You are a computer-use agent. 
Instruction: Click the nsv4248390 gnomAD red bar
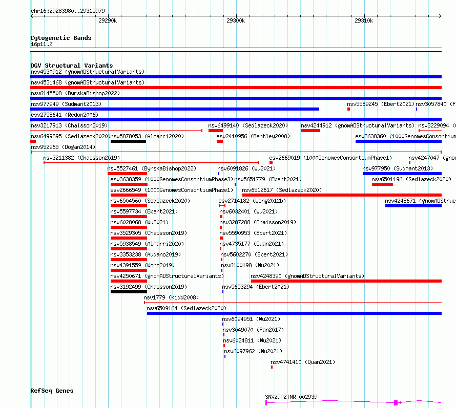(346, 281)
